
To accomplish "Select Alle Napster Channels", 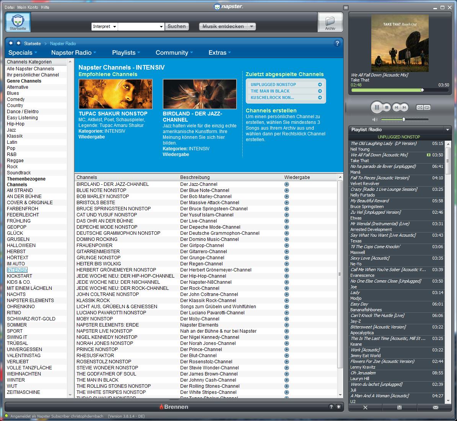I will (x=31, y=69).
